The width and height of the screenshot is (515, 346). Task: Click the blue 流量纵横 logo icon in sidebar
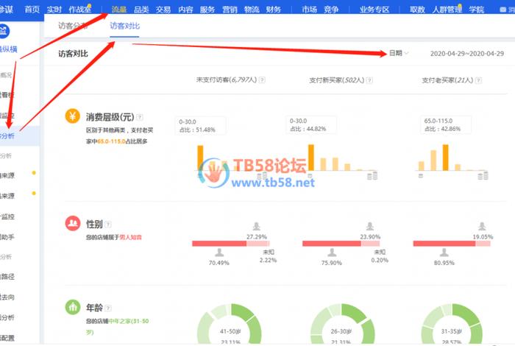pos(3,31)
